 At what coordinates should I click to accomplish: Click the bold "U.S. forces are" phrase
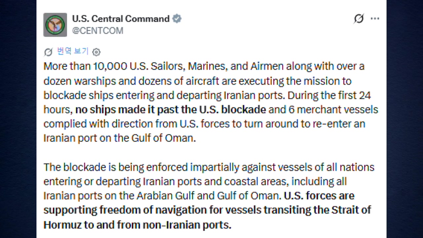tap(319, 196)
